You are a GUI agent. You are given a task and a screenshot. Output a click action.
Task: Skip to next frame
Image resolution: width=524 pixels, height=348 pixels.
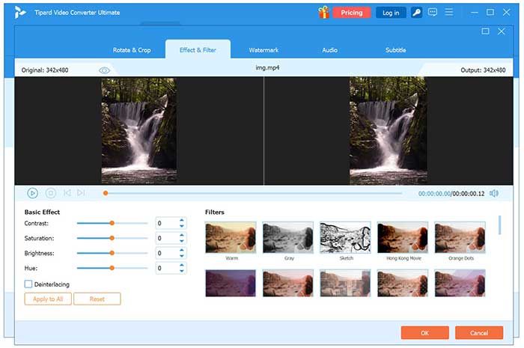tap(81, 193)
